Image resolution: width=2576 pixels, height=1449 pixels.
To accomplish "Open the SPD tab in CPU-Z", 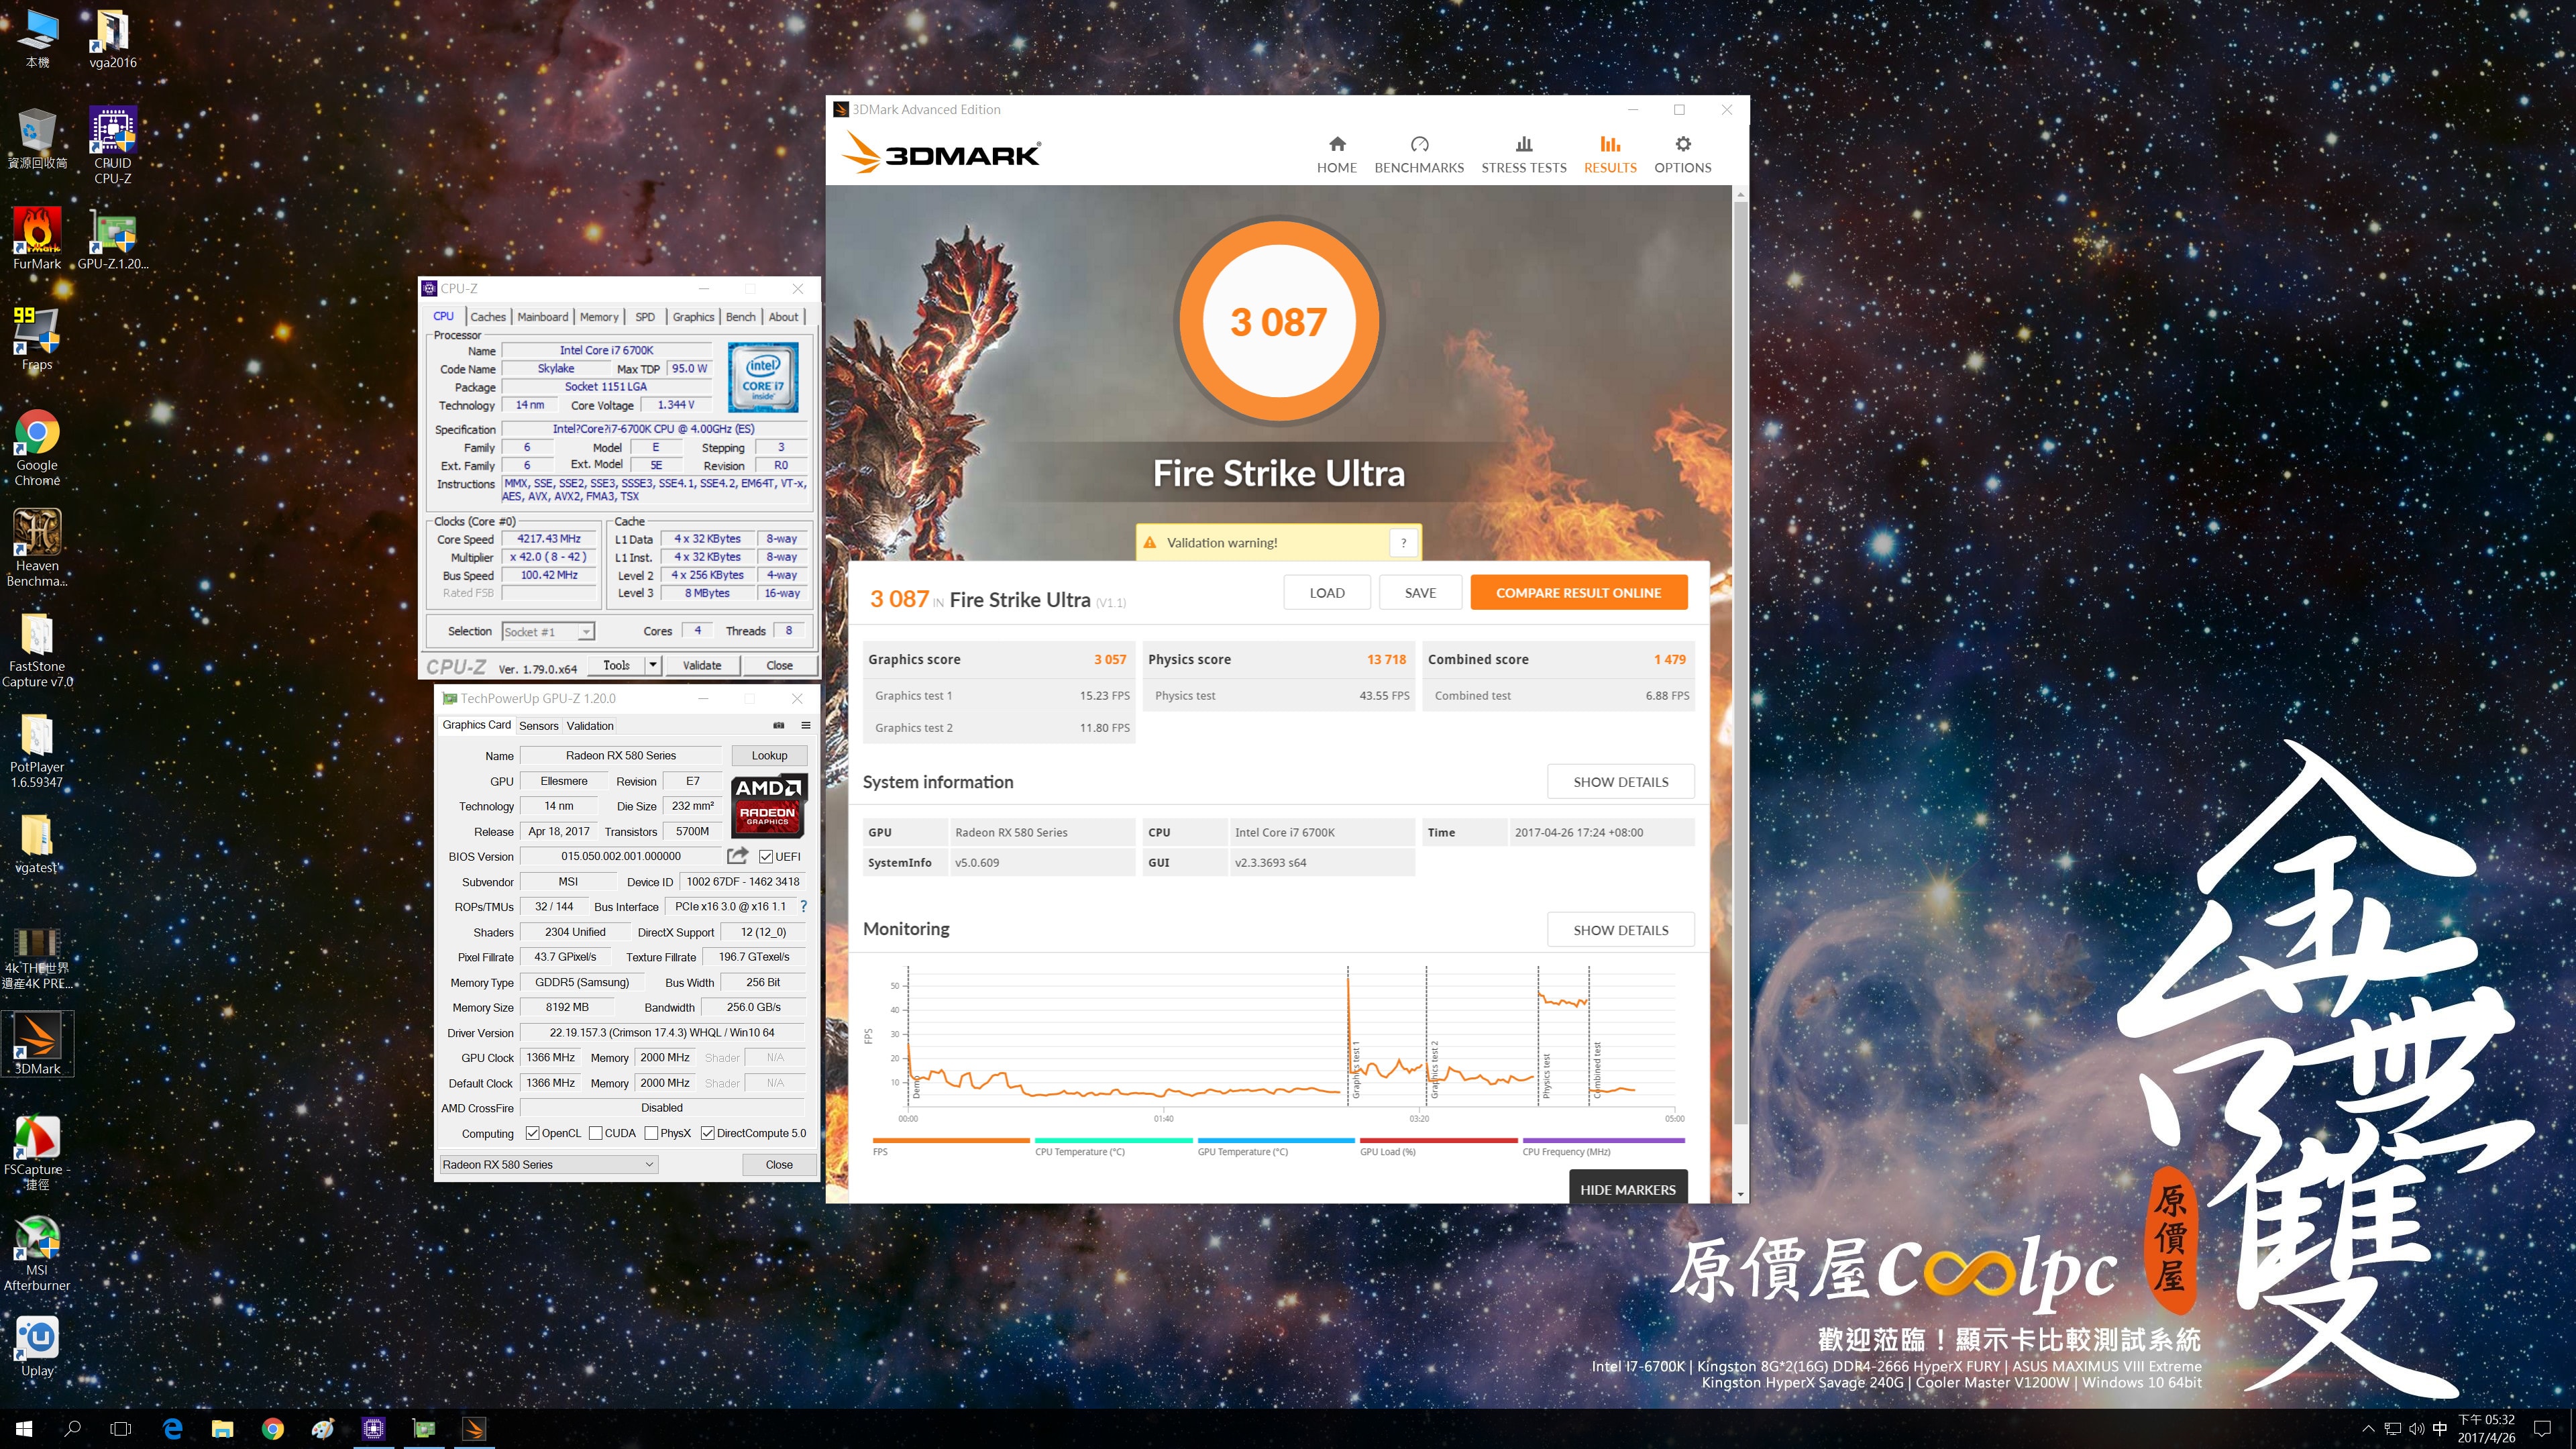I will pyautogui.click(x=645, y=317).
